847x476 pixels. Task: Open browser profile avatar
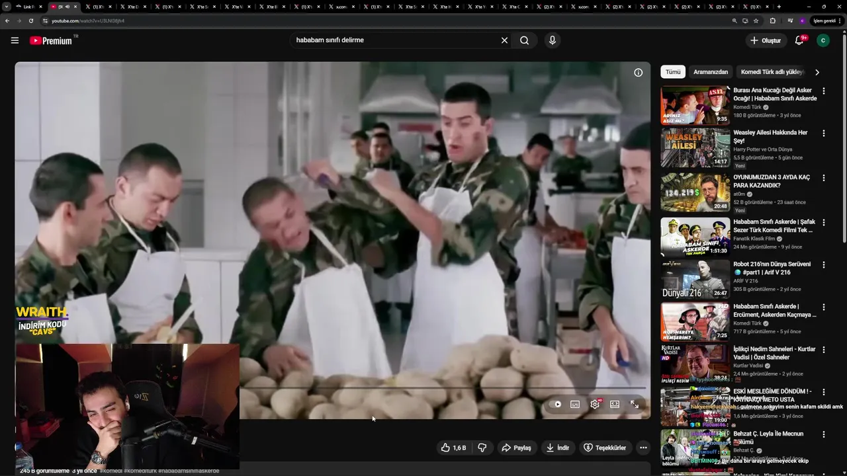(802, 20)
